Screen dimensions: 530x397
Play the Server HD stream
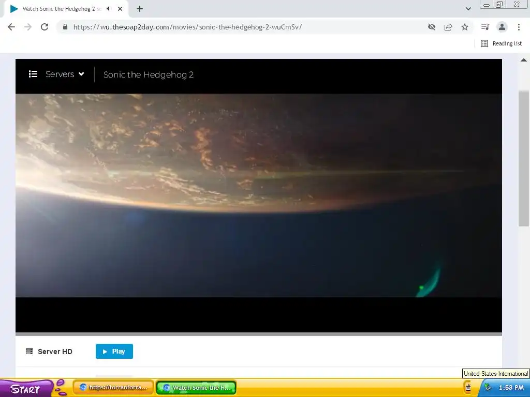(x=114, y=352)
